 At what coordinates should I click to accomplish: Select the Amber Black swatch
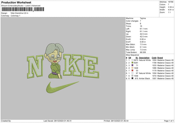132,78
